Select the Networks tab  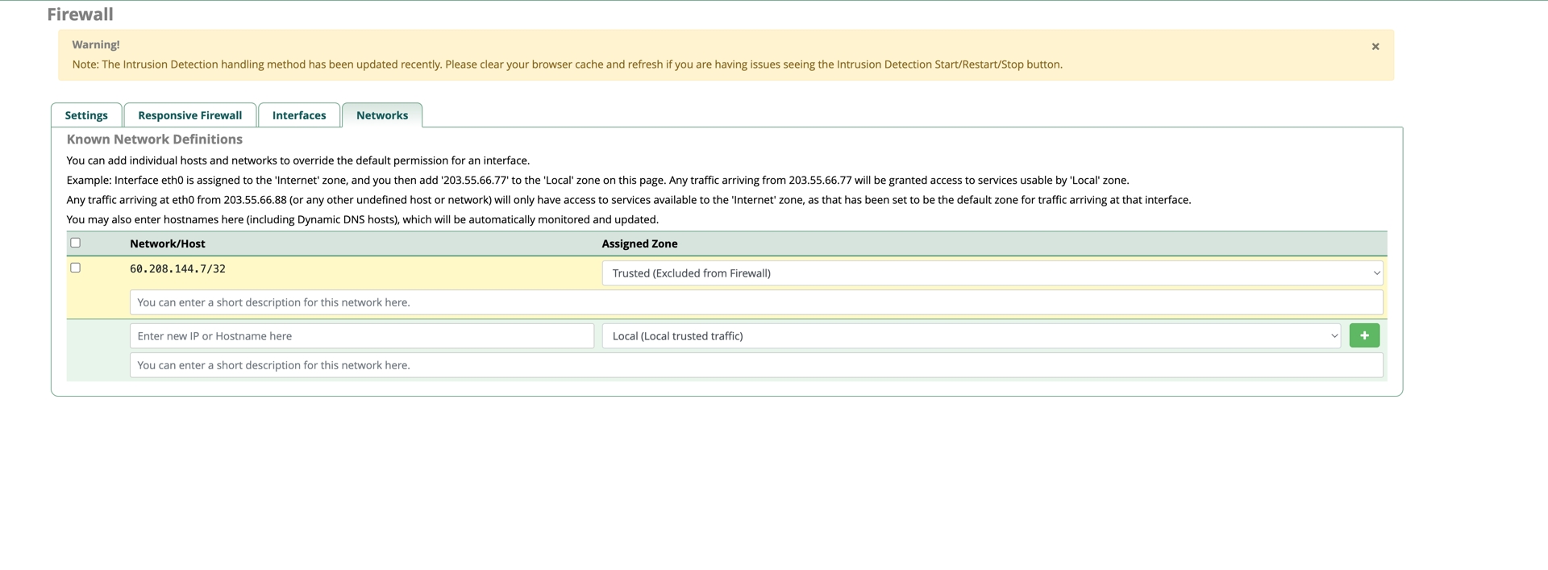pos(382,115)
